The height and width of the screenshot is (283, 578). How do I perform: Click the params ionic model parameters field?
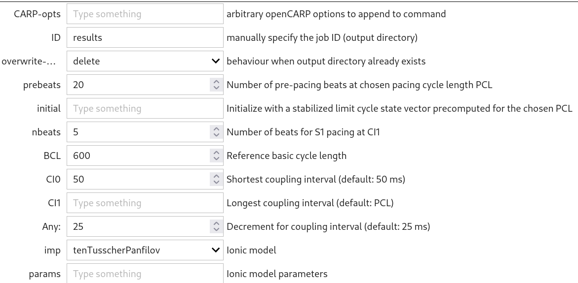pyautogui.click(x=145, y=274)
